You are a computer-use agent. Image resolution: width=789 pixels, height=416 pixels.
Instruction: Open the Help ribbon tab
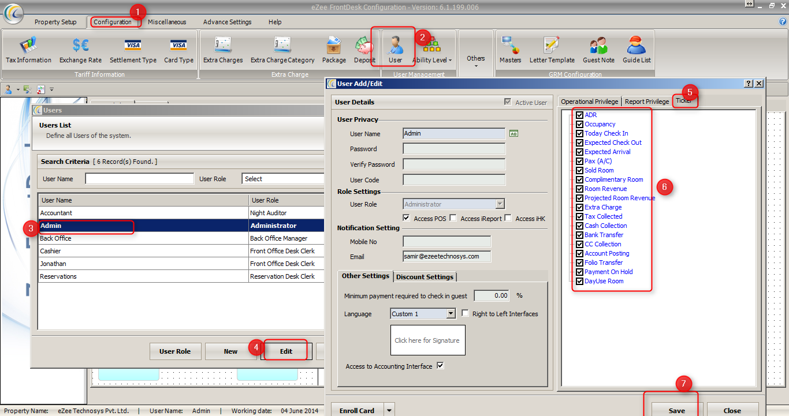[275, 22]
